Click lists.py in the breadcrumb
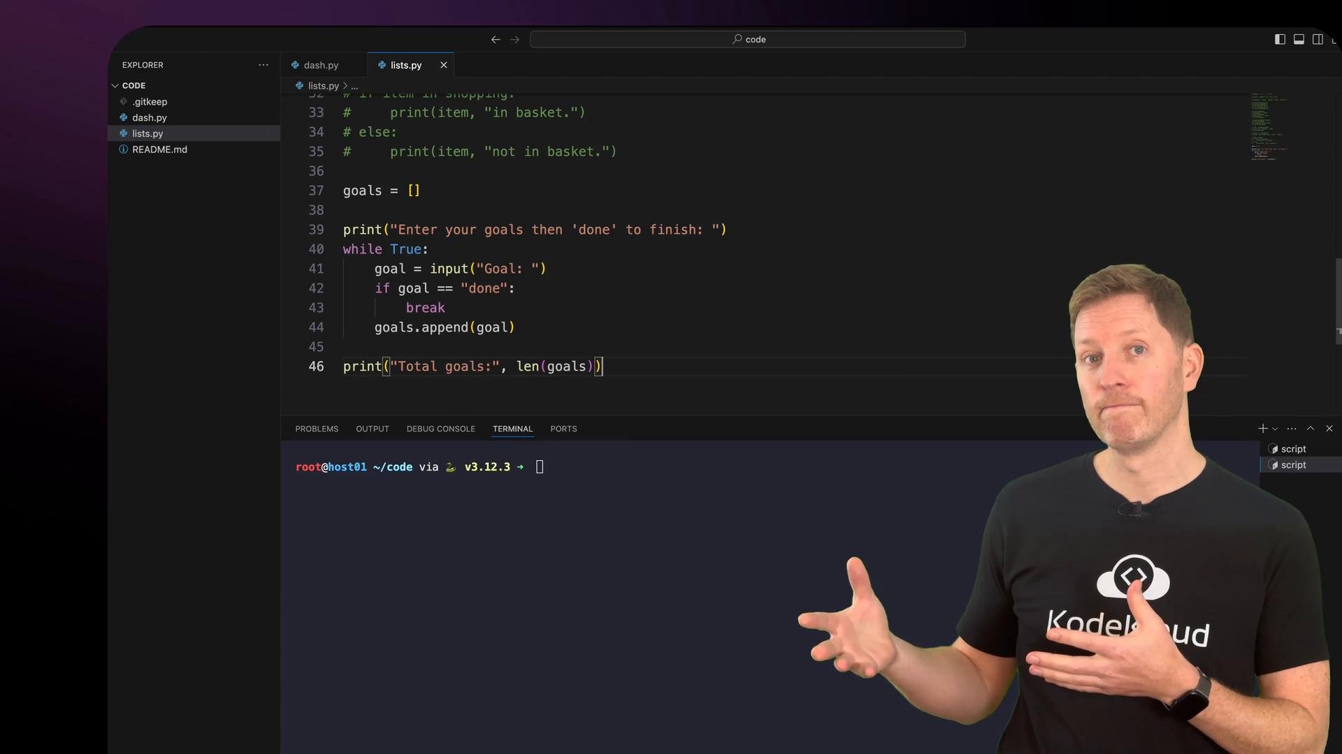 coord(323,86)
